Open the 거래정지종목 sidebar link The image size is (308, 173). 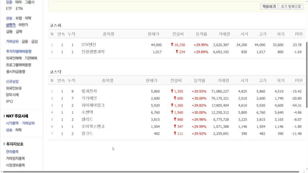[x=15, y=158]
